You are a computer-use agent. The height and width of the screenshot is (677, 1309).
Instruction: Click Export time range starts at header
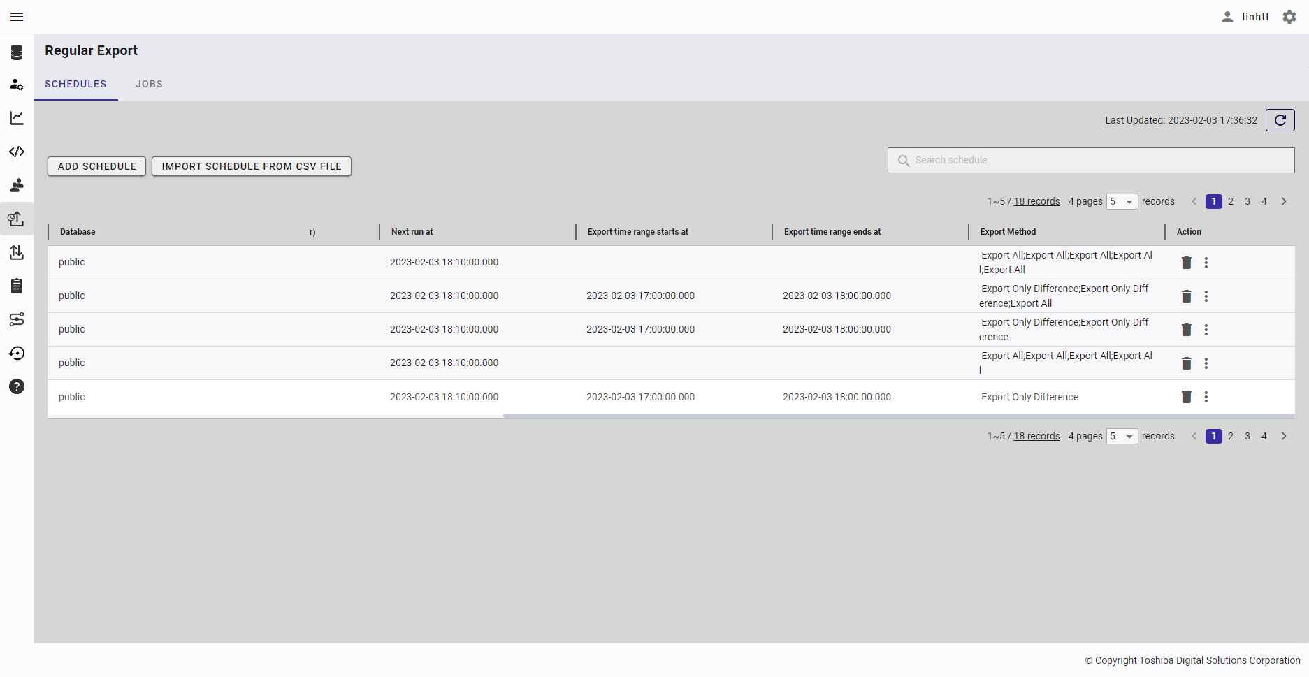(x=638, y=232)
